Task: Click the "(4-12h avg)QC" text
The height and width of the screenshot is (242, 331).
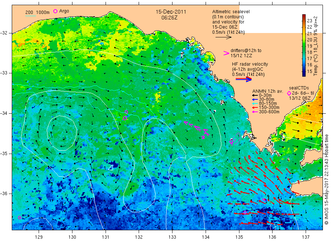Action: (x=248, y=69)
